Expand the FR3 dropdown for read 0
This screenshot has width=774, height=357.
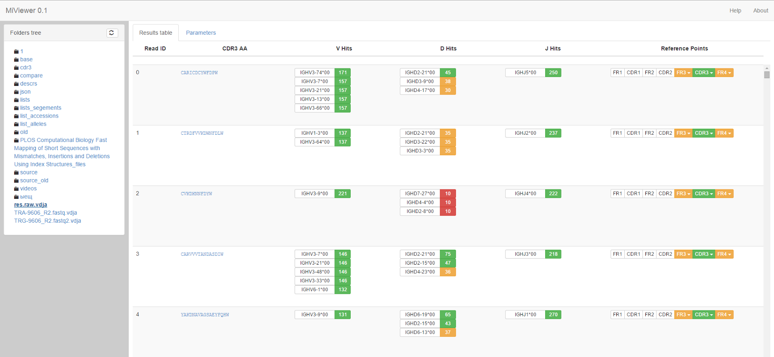click(x=683, y=73)
